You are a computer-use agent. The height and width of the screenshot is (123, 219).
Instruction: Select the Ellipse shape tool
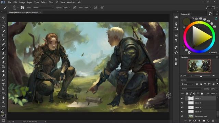click(3, 93)
